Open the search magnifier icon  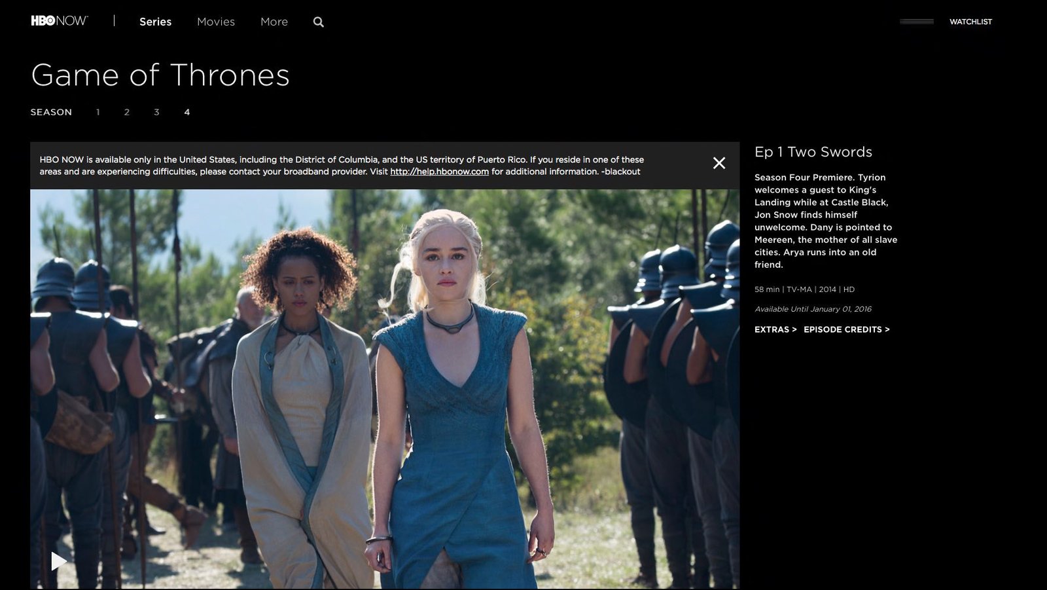point(319,22)
